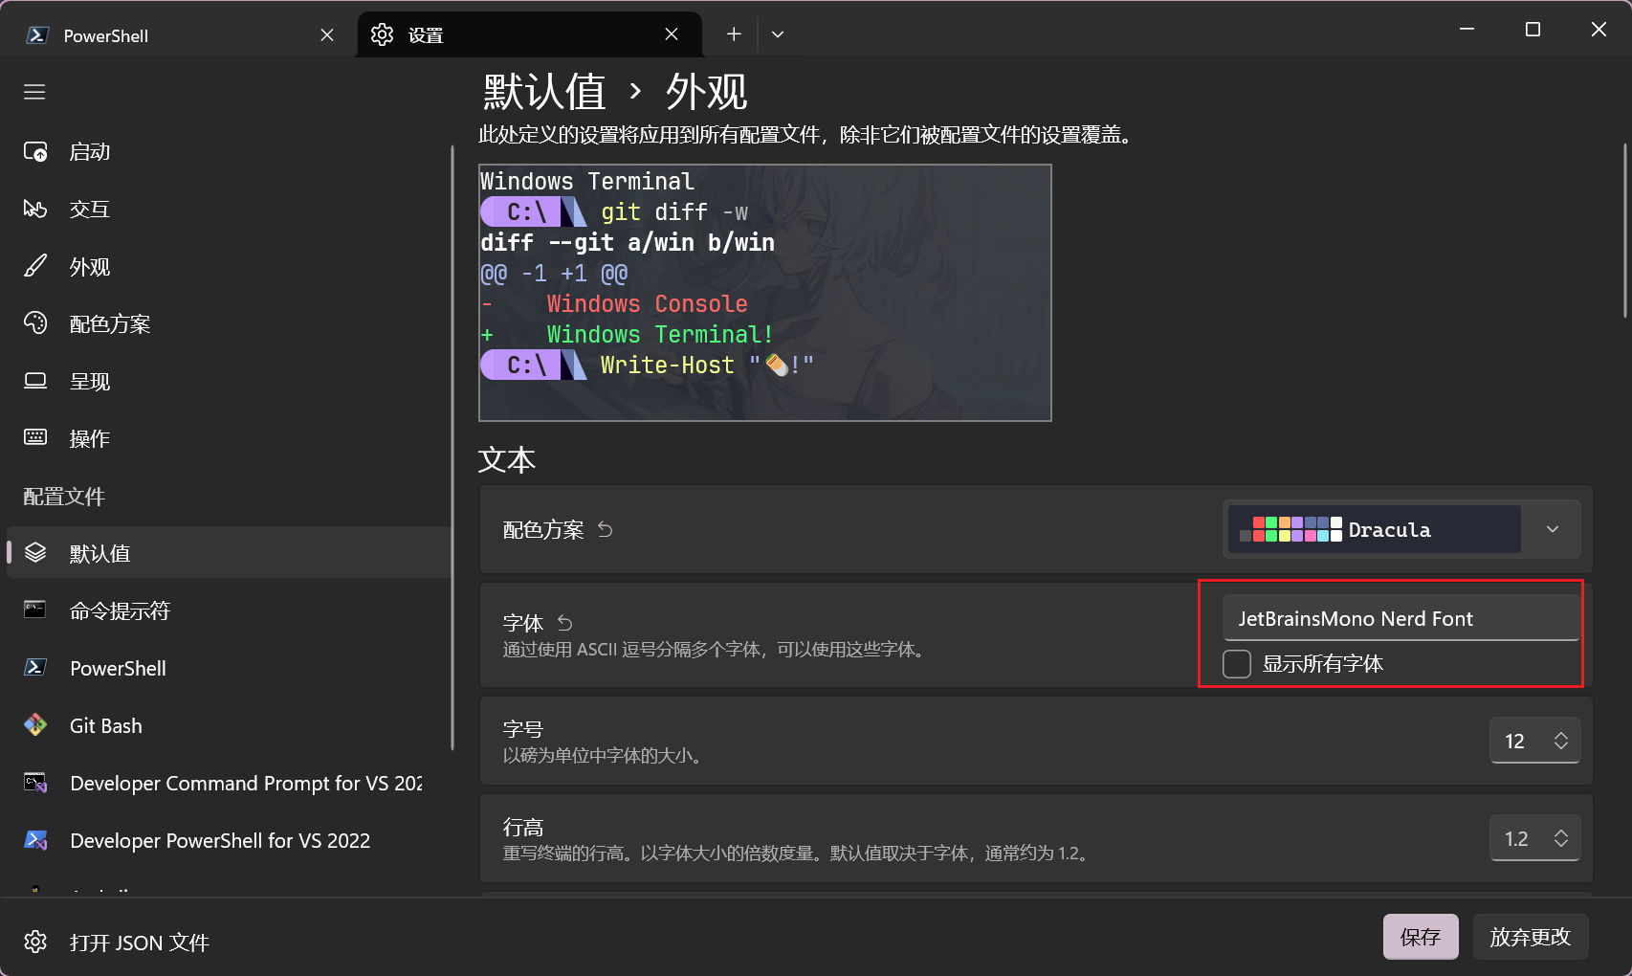Screen dimensions: 1632x976
Task: Click the 交互 interaction icon
Action: pyautogui.click(x=35, y=209)
